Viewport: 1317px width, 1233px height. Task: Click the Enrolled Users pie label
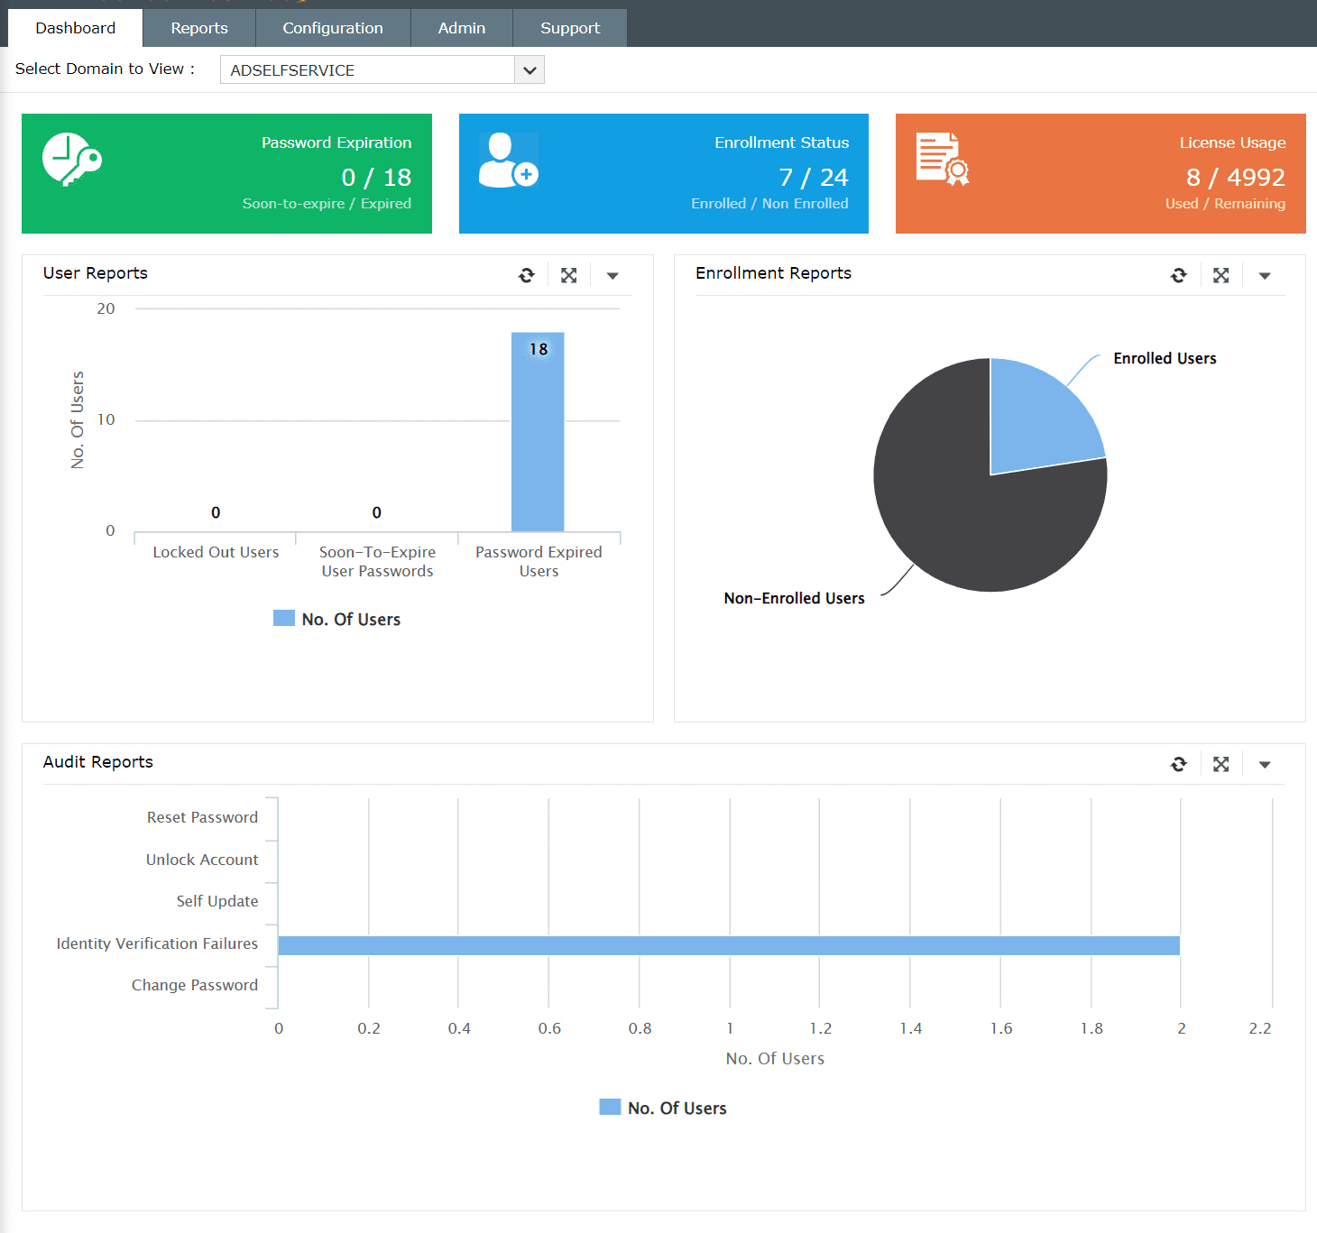(x=1165, y=358)
